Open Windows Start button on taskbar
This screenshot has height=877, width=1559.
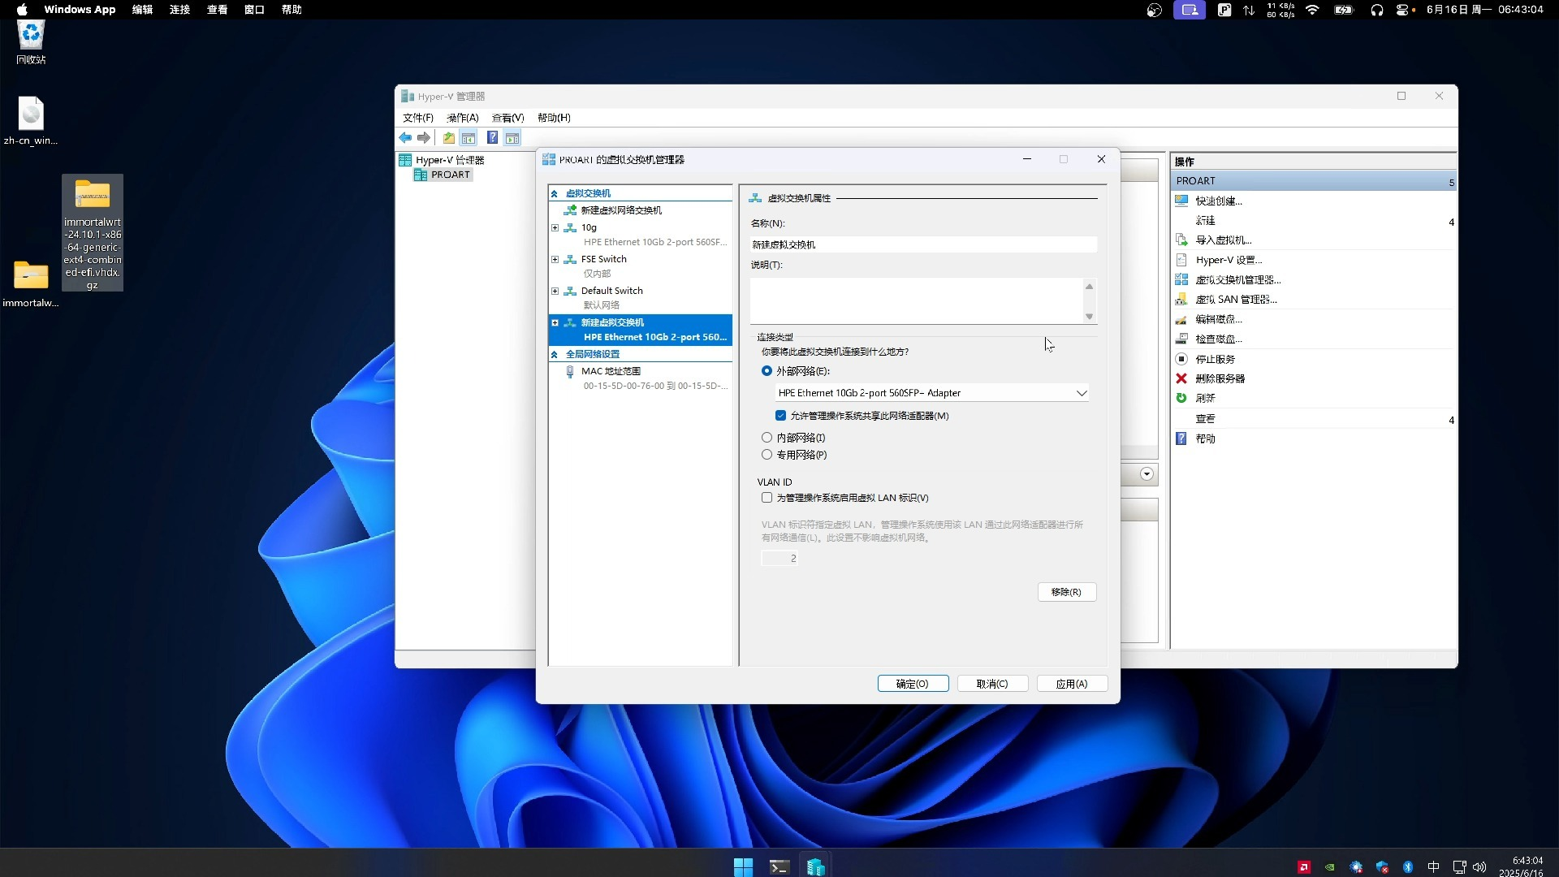tap(743, 866)
